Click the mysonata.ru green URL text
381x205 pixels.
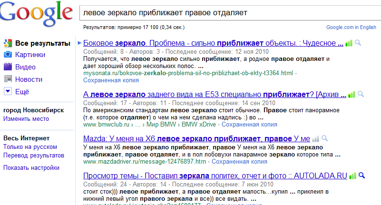point(188,73)
